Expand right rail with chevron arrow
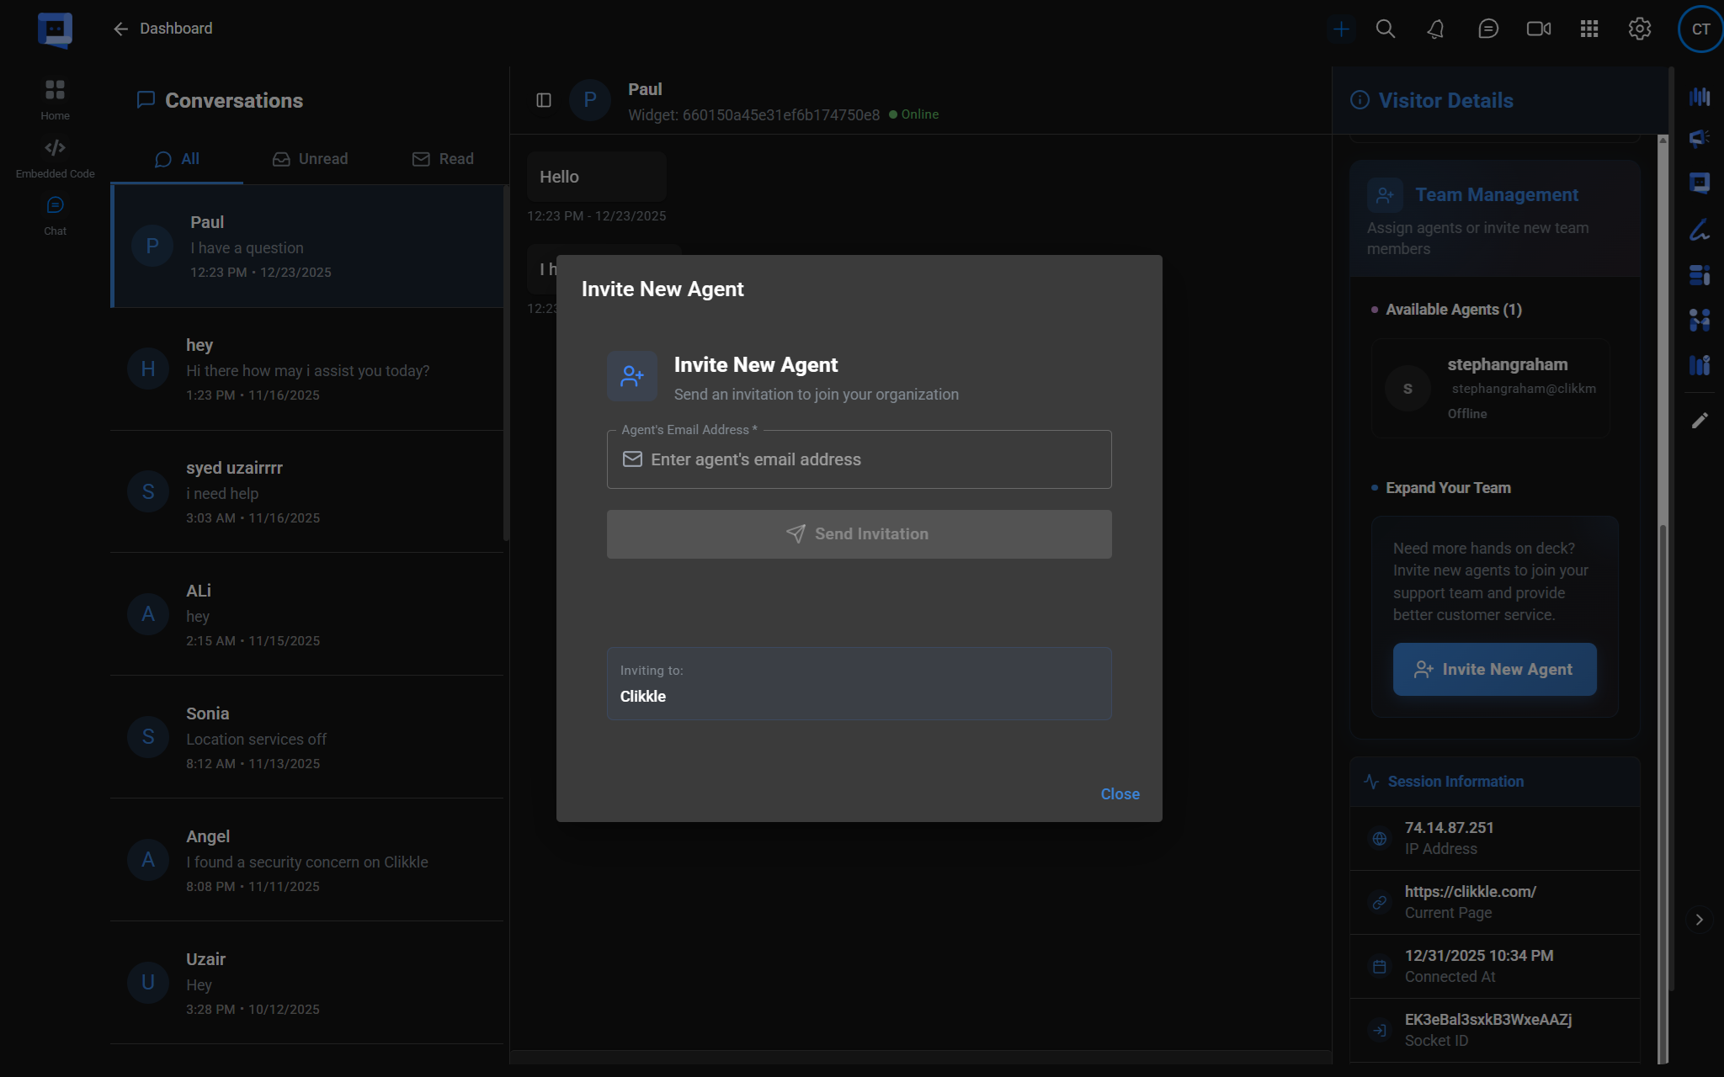The image size is (1724, 1077). point(1699,920)
